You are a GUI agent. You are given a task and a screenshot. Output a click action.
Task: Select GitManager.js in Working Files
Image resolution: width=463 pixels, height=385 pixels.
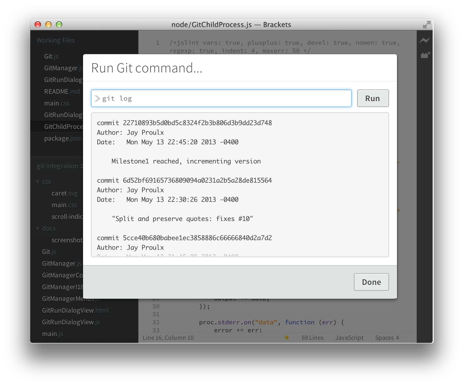(x=64, y=68)
